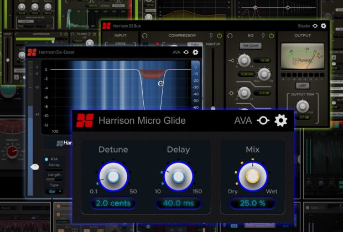
Task: Click the red Amount knob in background plugin
Action: pos(13,152)
